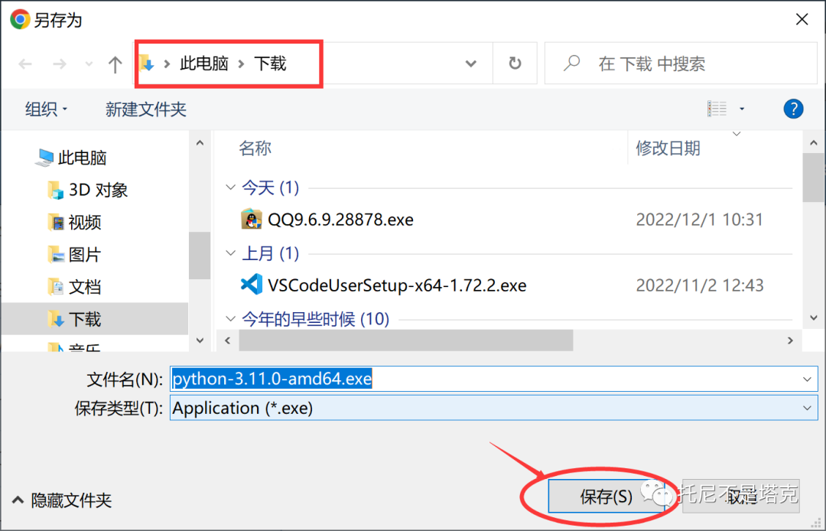This screenshot has width=826, height=531.
Task: Click the 此电脑 computer icon in sidebar
Action: [x=44, y=157]
